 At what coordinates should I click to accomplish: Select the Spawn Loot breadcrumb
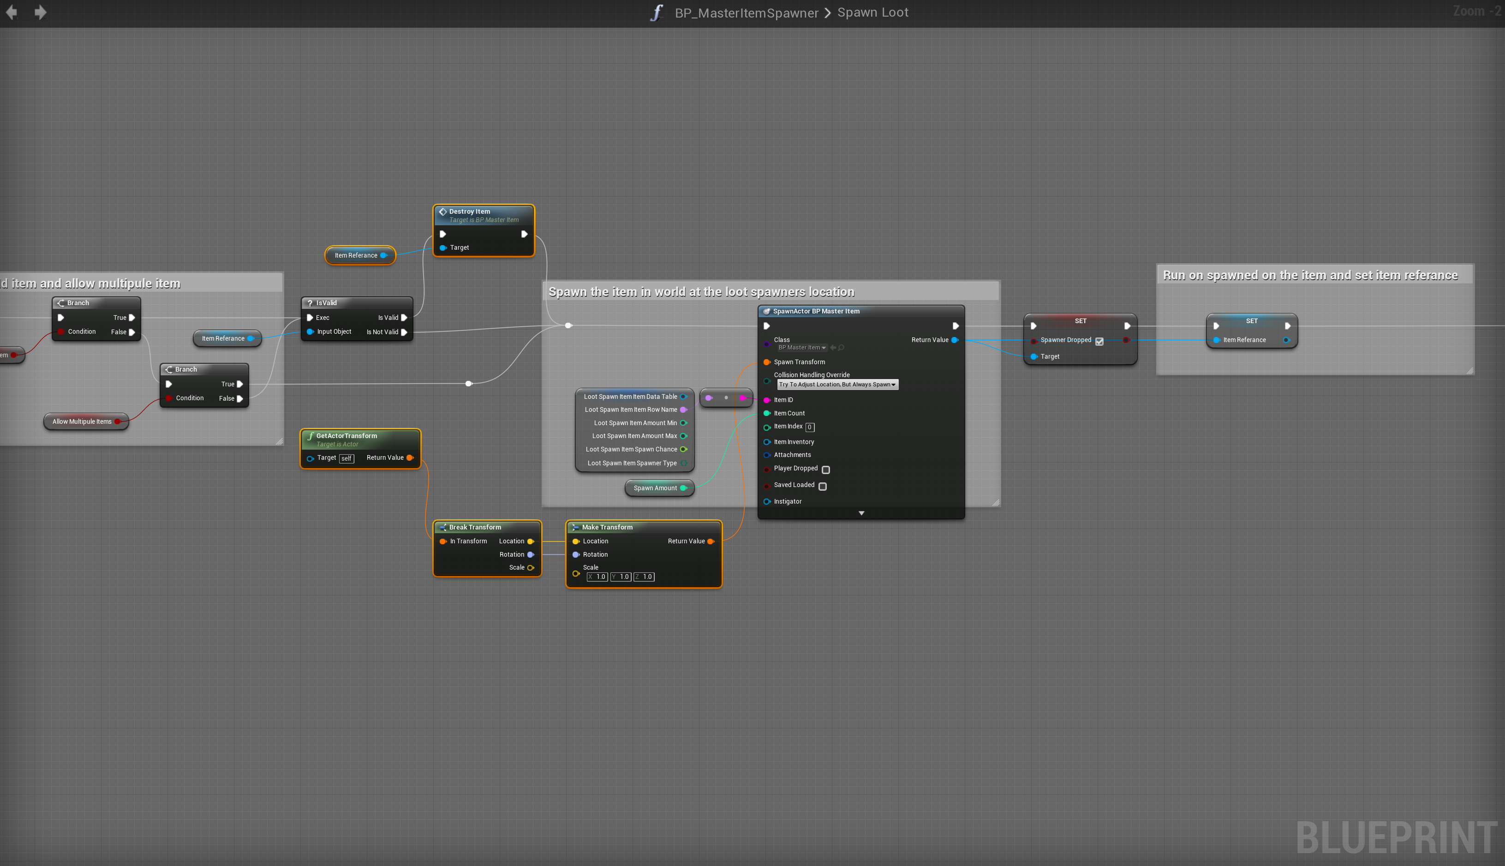872,12
